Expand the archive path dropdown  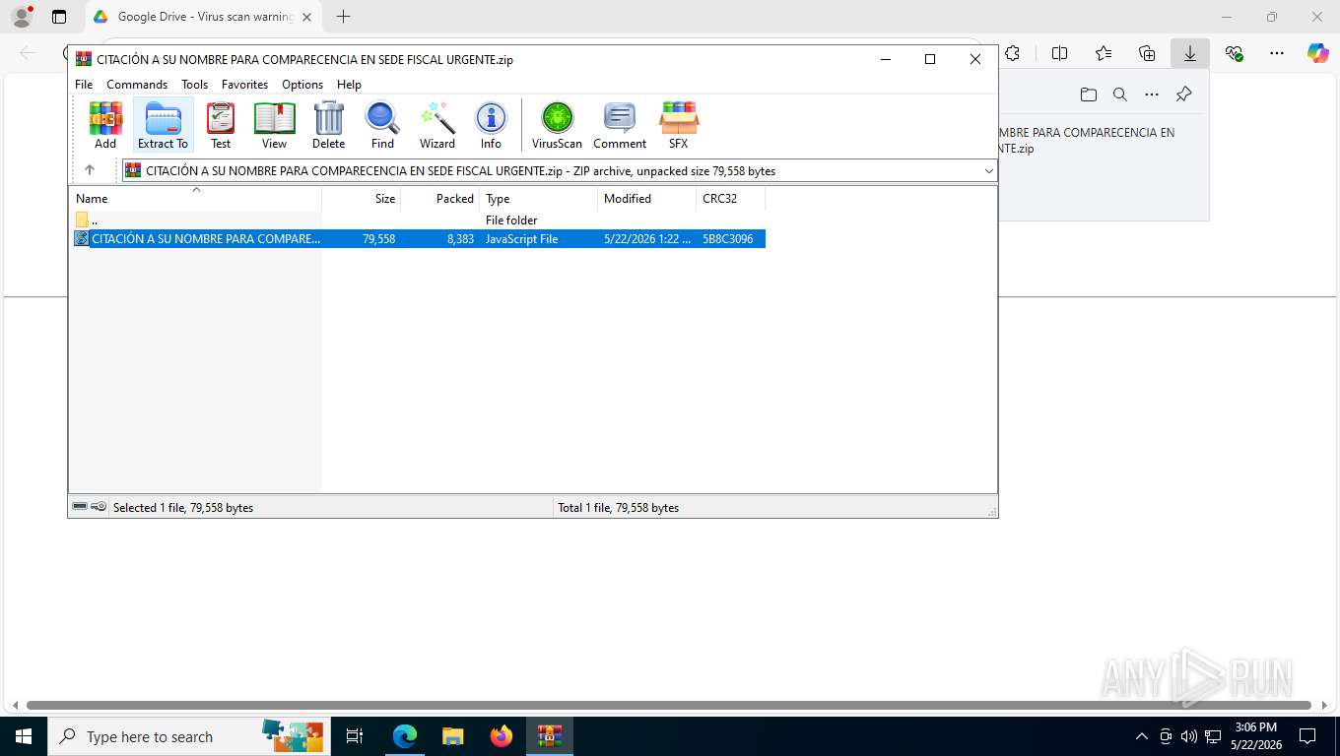coord(988,171)
